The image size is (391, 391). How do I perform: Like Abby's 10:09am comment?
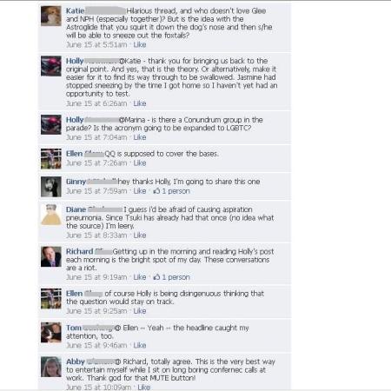click(144, 388)
